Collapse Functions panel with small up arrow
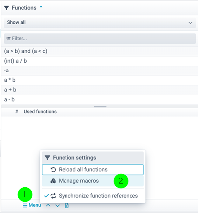This screenshot has width=198, height=213. tap(41, 7)
